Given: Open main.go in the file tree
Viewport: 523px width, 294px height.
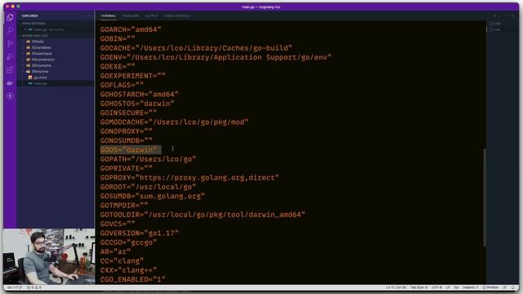Looking at the screenshot, I should [x=40, y=83].
